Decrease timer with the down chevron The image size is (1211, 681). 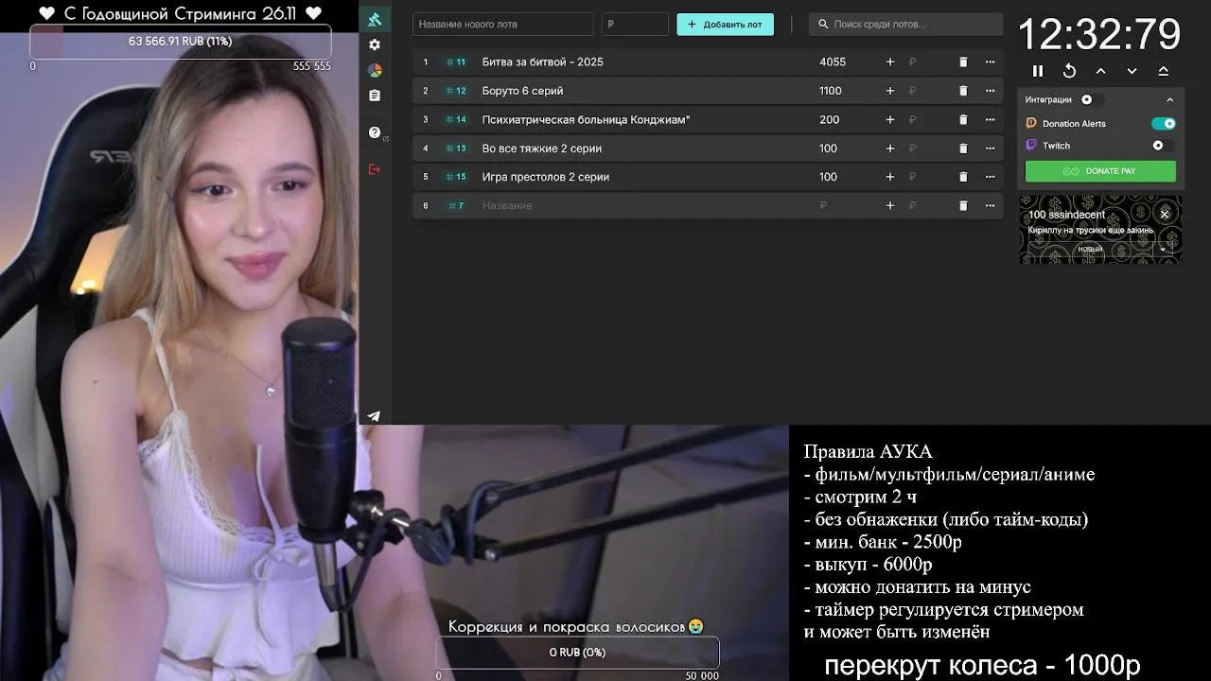pyautogui.click(x=1132, y=71)
